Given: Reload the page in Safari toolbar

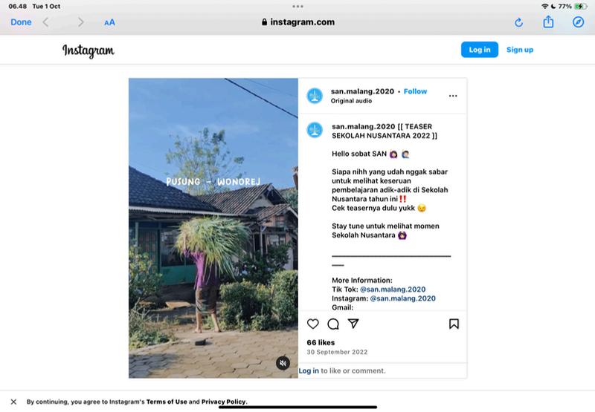Looking at the screenshot, I should [519, 22].
